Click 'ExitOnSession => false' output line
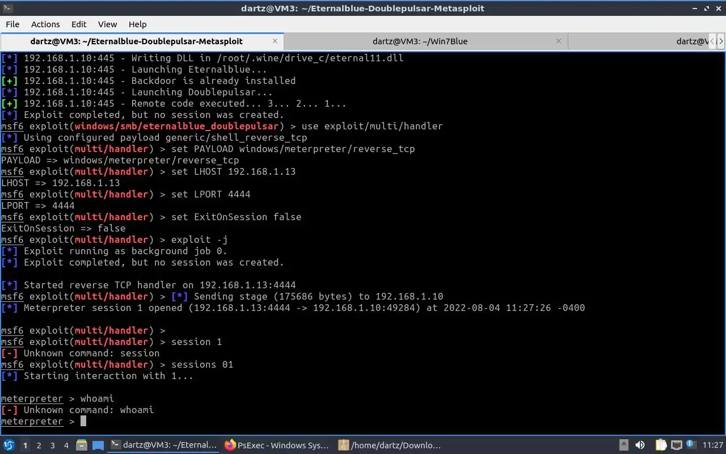This screenshot has height=454, width=726. click(64, 228)
